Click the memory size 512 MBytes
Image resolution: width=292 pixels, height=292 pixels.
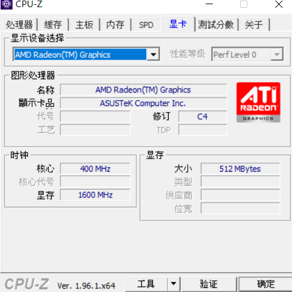pos(240,169)
